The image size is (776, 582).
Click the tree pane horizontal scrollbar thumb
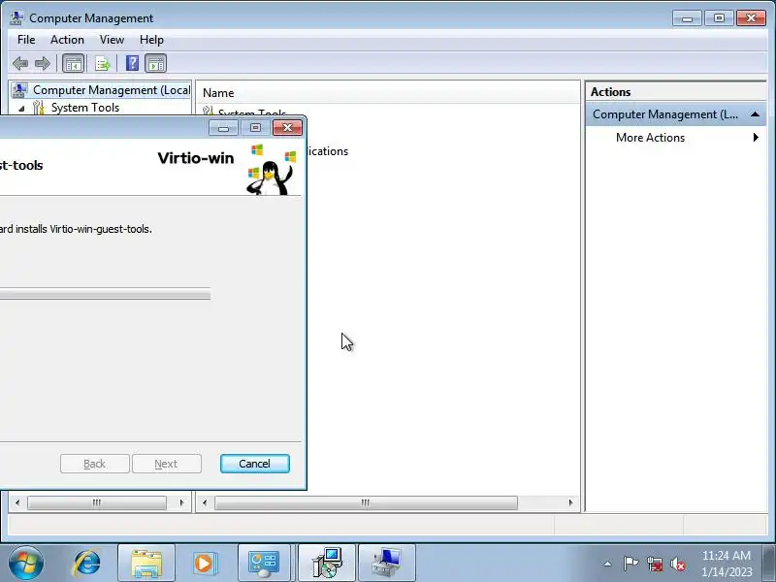point(97,502)
